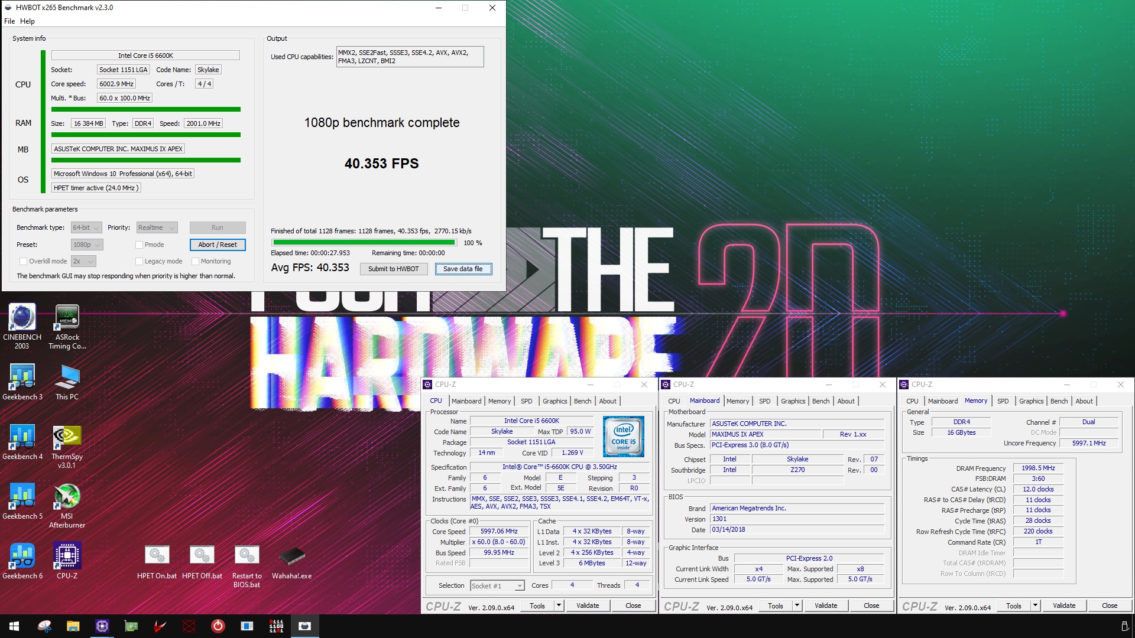
Task: Click the green graphics card taskbar icon
Action: point(131,626)
